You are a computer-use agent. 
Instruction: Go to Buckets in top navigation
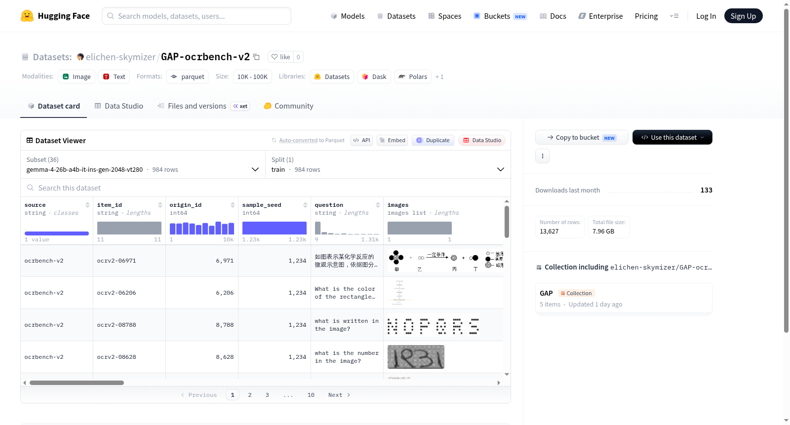[500, 16]
